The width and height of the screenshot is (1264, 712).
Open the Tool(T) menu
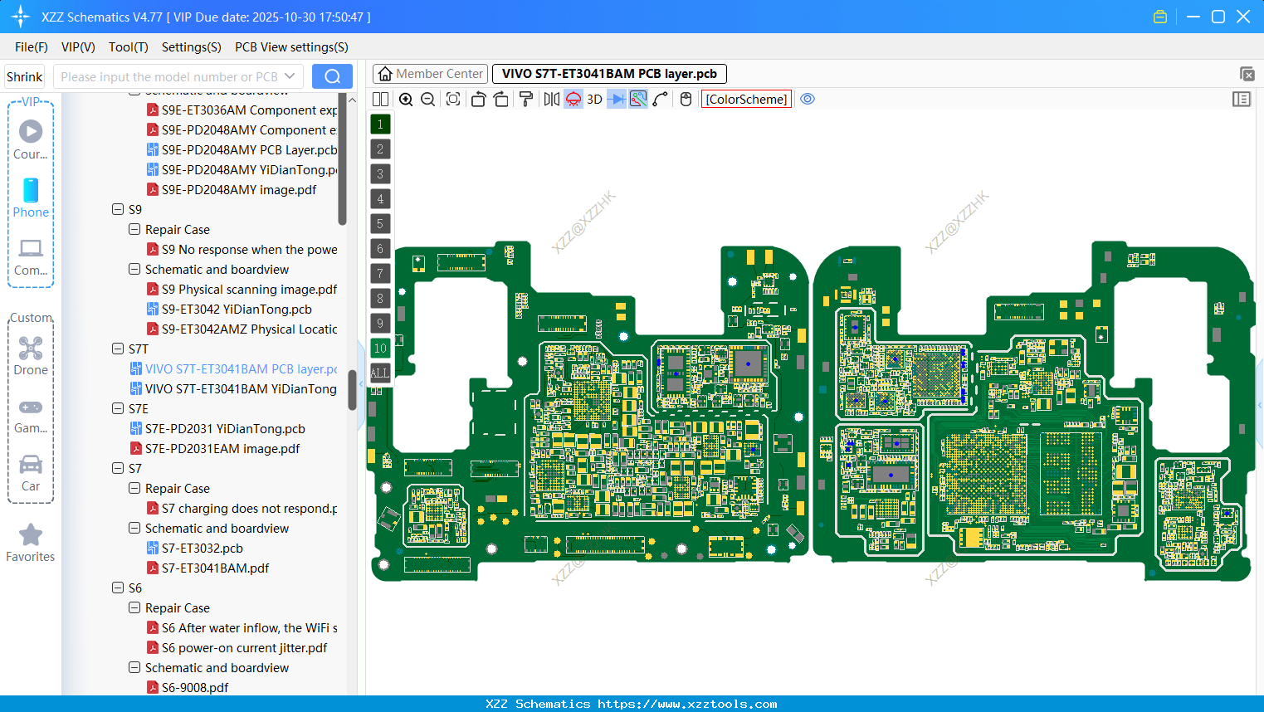coord(128,47)
